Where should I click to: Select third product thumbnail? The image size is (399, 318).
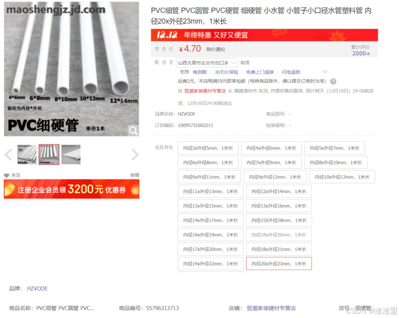[x=71, y=154]
